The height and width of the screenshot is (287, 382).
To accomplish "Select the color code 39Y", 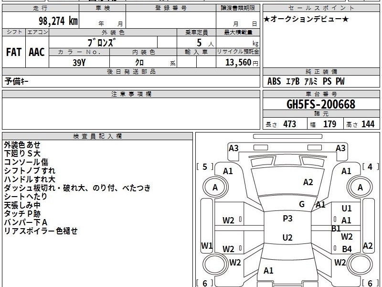I will pos(79,63).
